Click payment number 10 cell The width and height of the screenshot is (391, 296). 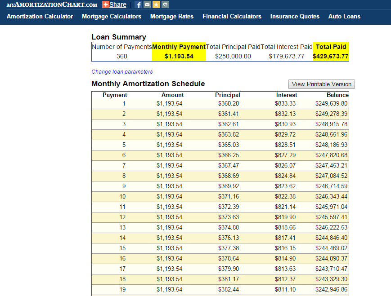[x=122, y=197]
